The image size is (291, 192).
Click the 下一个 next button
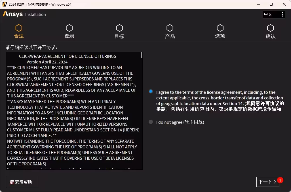pos(268,182)
